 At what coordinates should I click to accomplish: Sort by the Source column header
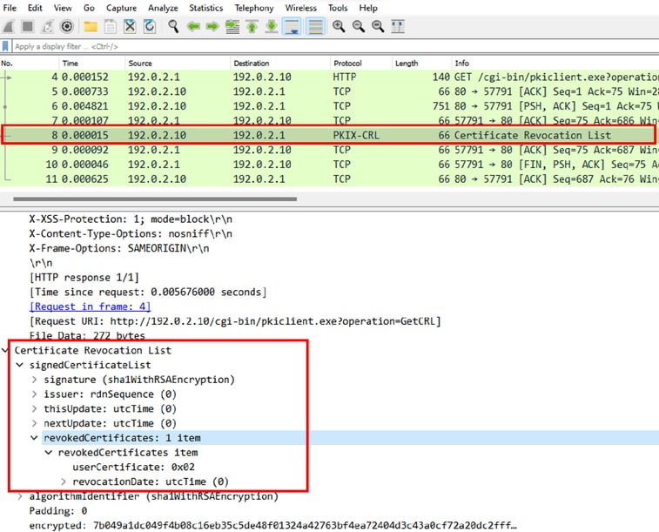pyautogui.click(x=178, y=63)
